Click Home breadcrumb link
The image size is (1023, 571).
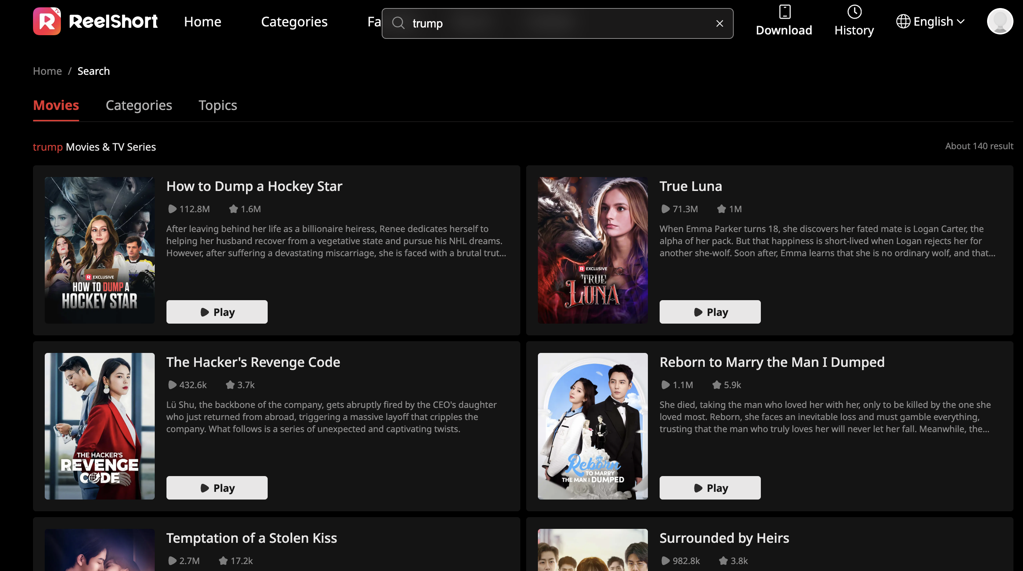[47, 71]
